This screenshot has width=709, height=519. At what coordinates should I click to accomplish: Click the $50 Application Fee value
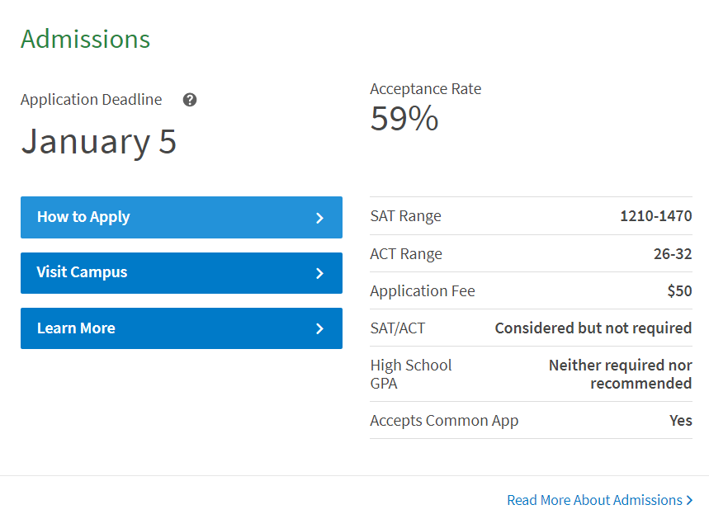pyautogui.click(x=679, y=290)
